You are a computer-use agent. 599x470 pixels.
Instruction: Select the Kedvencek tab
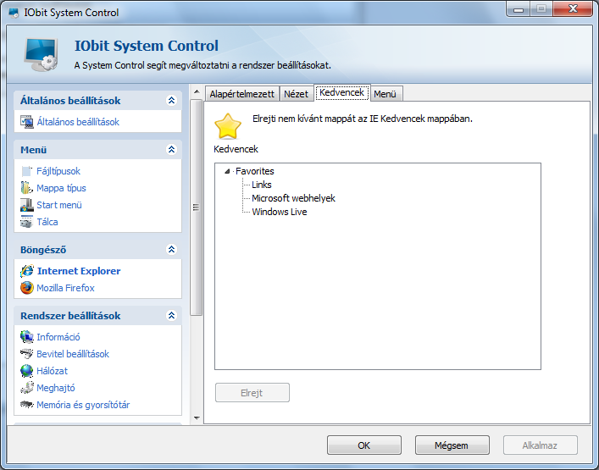point(342,93)
